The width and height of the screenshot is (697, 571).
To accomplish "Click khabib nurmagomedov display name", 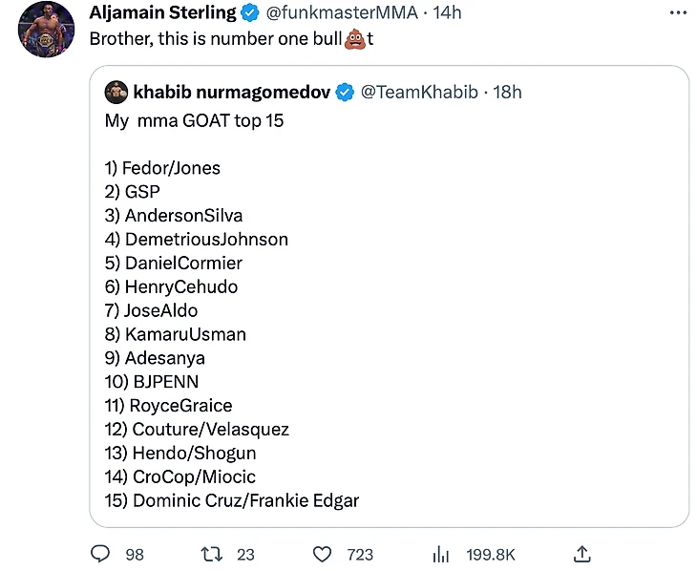I will click(x=232, y=93).
